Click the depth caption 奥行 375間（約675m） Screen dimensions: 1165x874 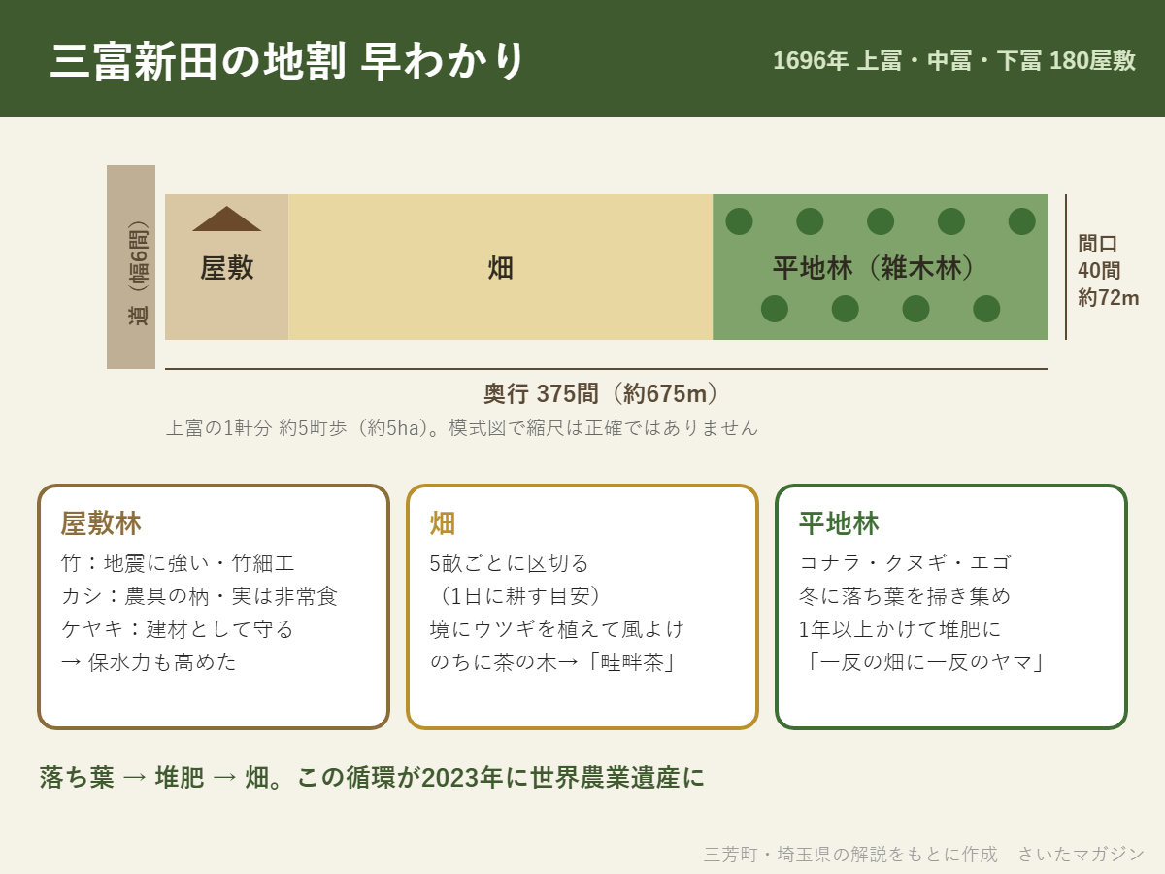[x=607, y=393]
